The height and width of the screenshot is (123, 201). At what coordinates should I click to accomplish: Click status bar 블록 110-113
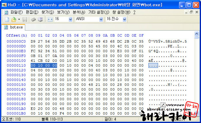(x=52, y=119)
